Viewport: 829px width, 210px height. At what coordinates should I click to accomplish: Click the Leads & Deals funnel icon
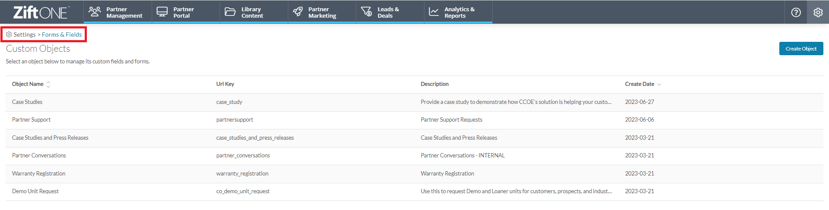[x=366, y=12]
